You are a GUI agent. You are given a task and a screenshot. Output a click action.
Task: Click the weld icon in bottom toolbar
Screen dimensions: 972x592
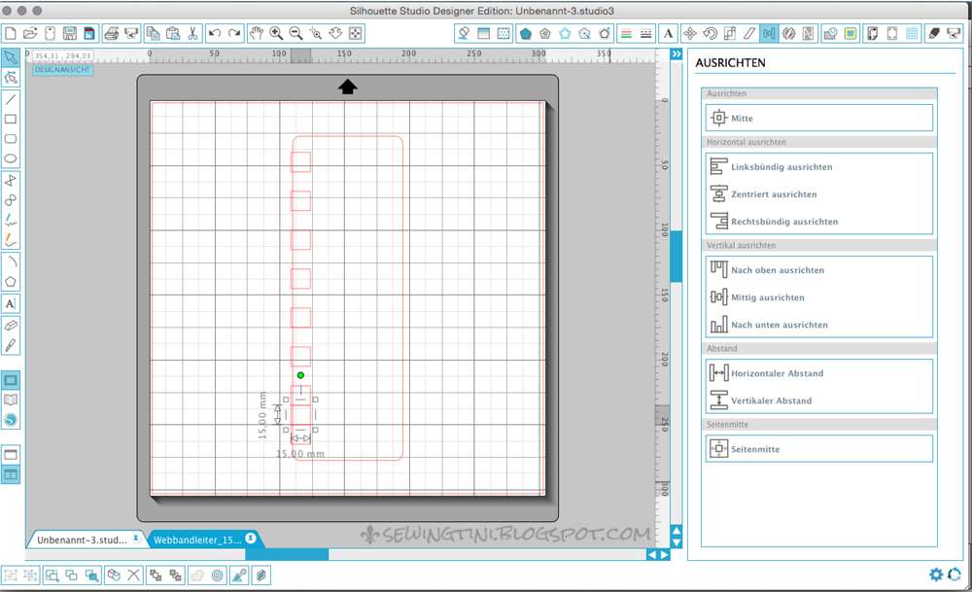point(197,575)
